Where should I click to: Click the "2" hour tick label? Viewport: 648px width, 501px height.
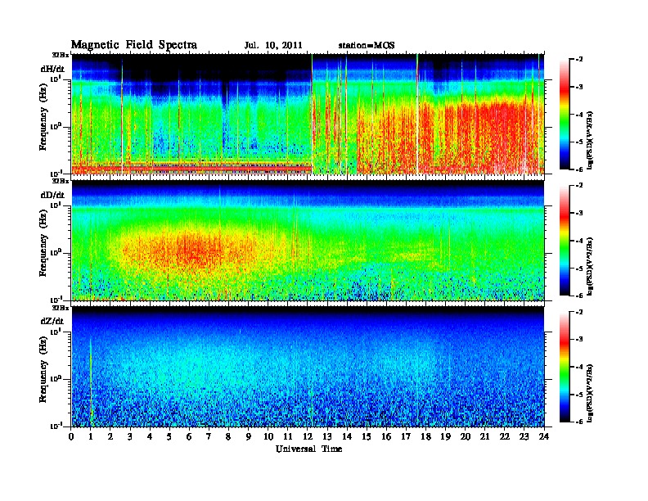pyautogui.click(x=110, y=436)
